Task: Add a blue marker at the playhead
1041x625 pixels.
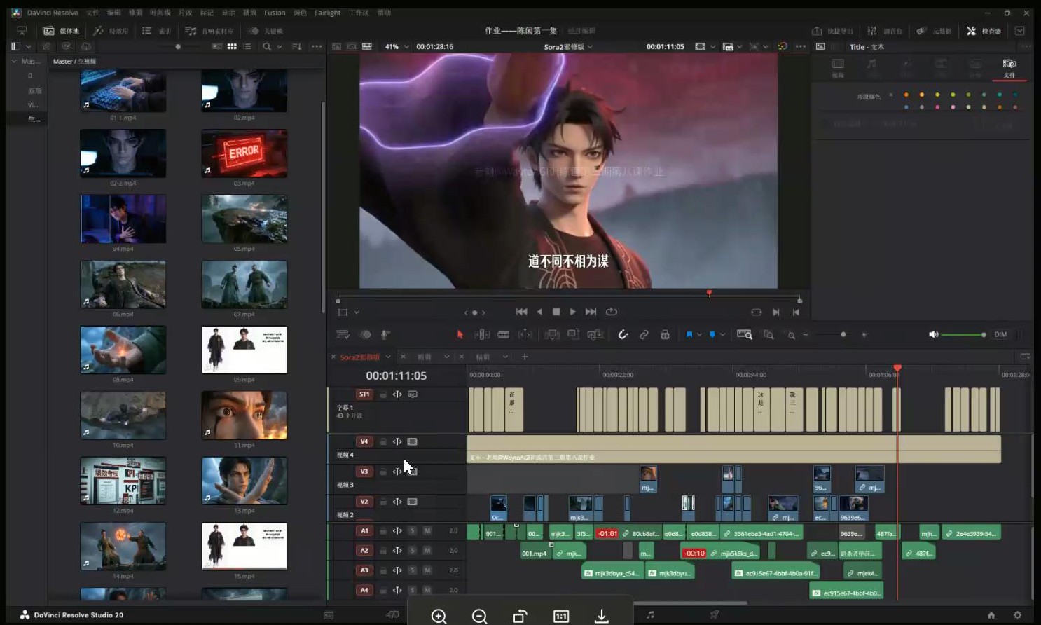Action: coord(712,335)
